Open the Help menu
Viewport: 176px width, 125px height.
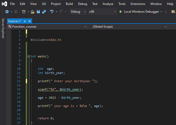point(170,4)
